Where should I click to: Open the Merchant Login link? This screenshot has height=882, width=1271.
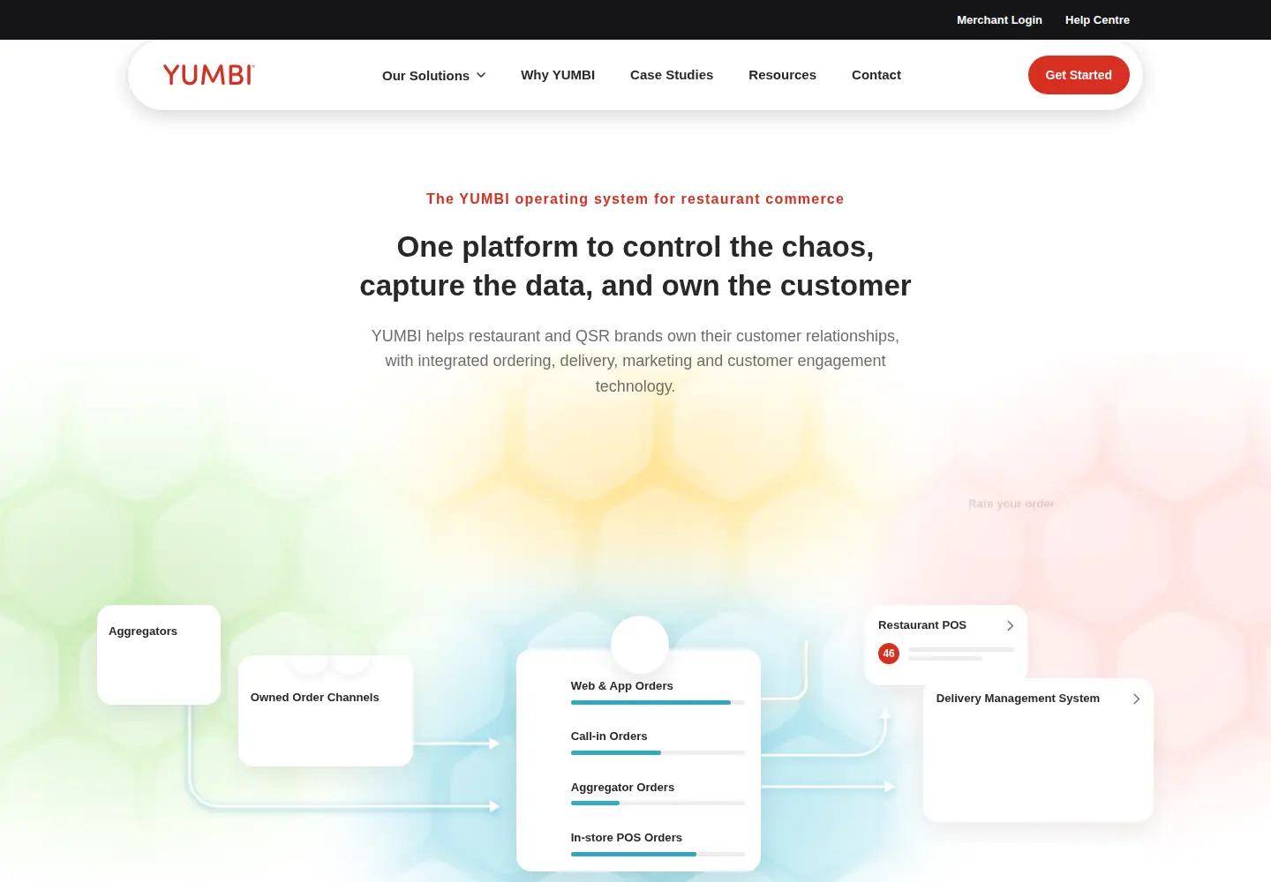pos(999,19)
